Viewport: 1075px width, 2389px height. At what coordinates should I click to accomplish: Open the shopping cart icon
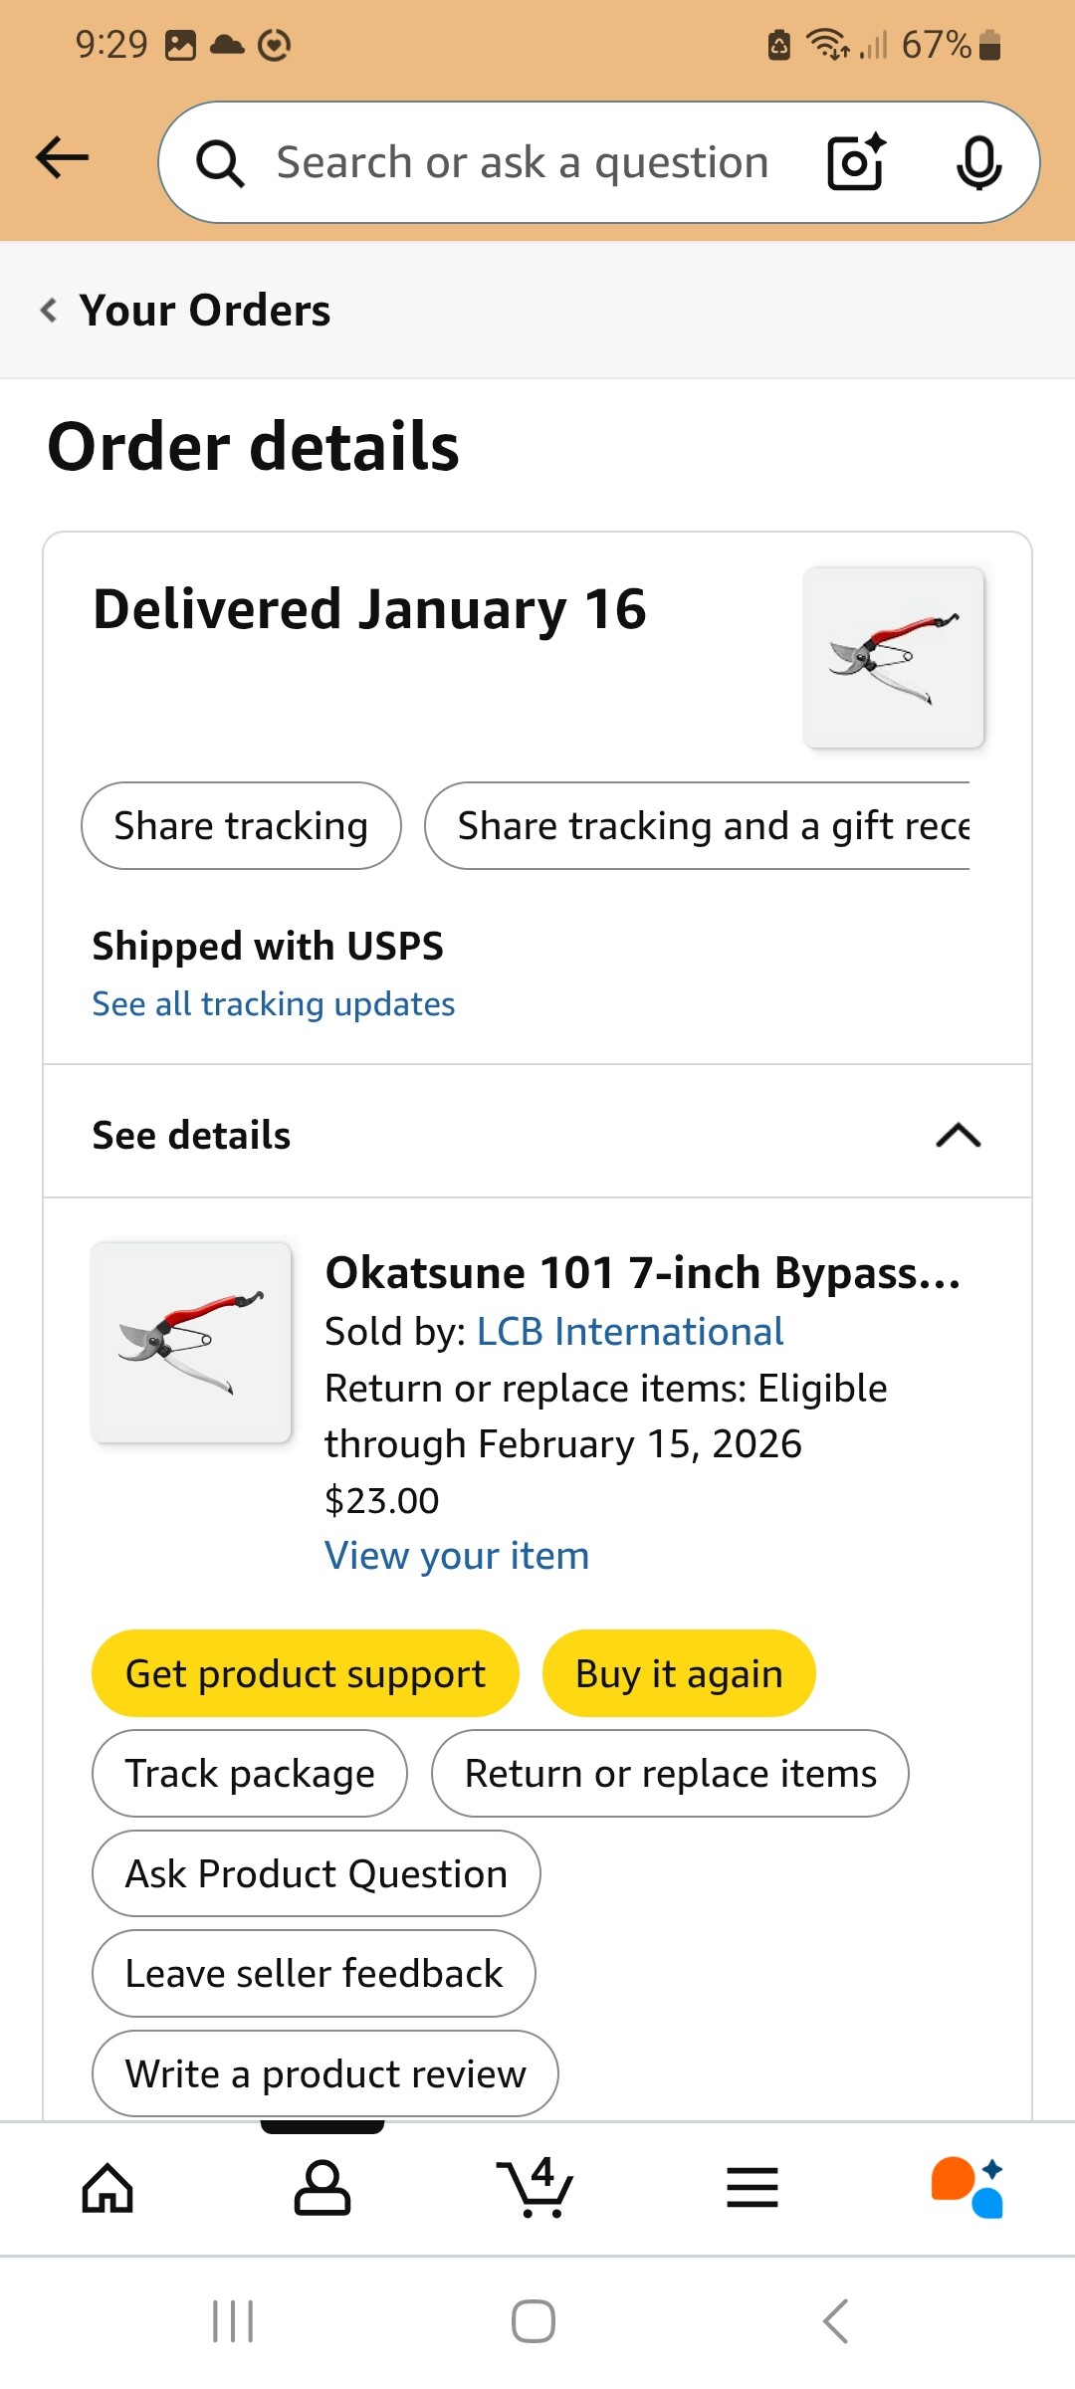(x=536, y=2188)
